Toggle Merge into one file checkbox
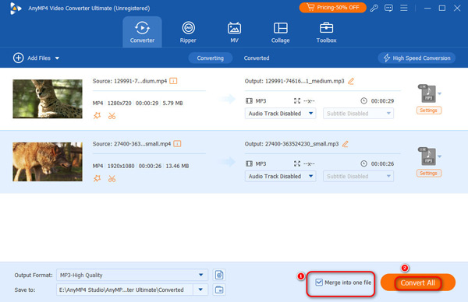 [x=319, y=282]
